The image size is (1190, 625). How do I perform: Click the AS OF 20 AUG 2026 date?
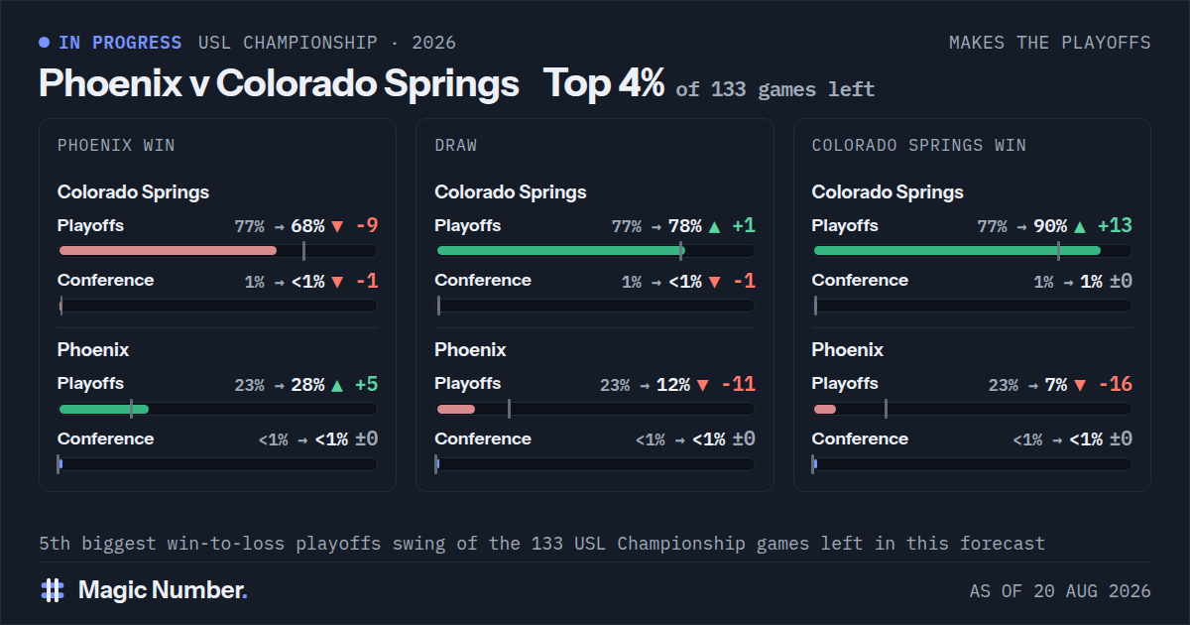tap(1060, 591)
